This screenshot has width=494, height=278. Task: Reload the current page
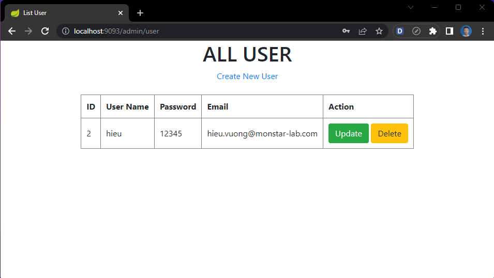tap(45, 31)
